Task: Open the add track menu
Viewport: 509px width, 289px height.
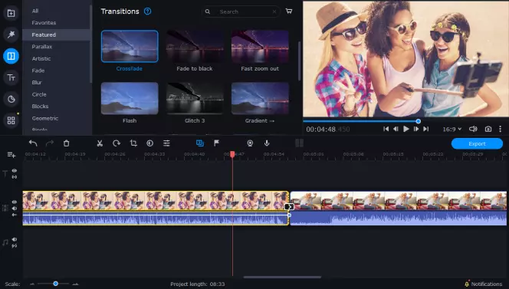Action: pyautogui.click(x=11, y=155)
